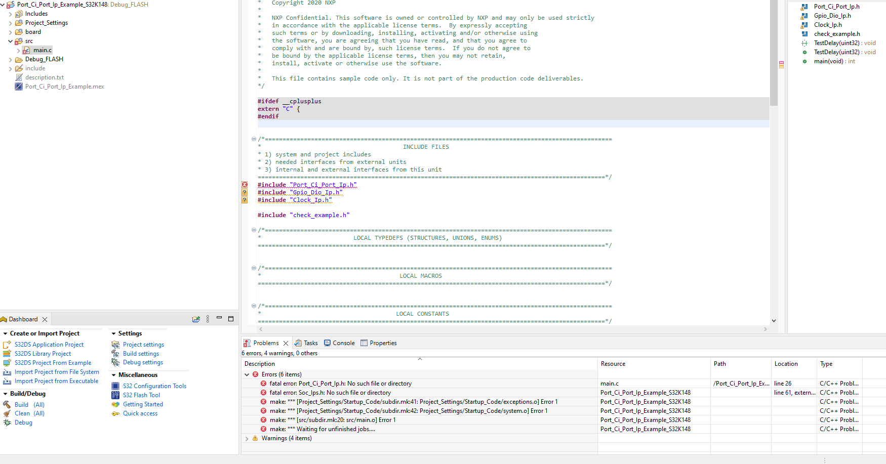
Task: Expand Debug_FLASH folder node
Action: pos(10,59)
